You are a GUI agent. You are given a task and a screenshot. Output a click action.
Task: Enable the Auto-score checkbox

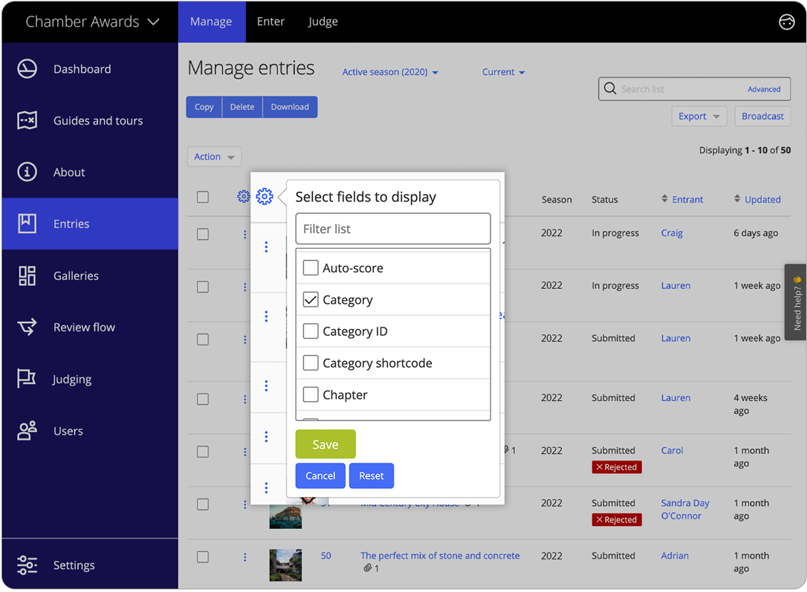pos(311,267)
